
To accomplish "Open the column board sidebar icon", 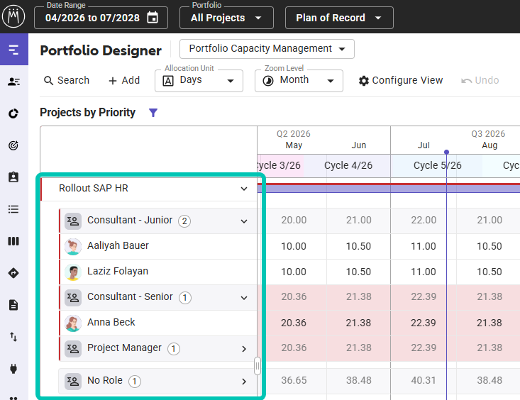I will point(13,241).
